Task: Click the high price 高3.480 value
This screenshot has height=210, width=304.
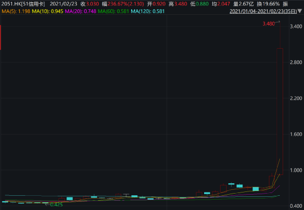Action: coord(178,4)
